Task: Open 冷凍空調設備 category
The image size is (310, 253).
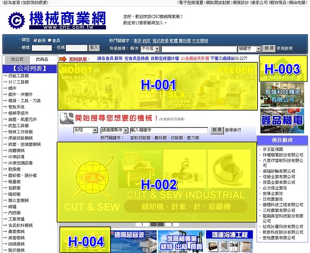Action: [x=20, y=163]
